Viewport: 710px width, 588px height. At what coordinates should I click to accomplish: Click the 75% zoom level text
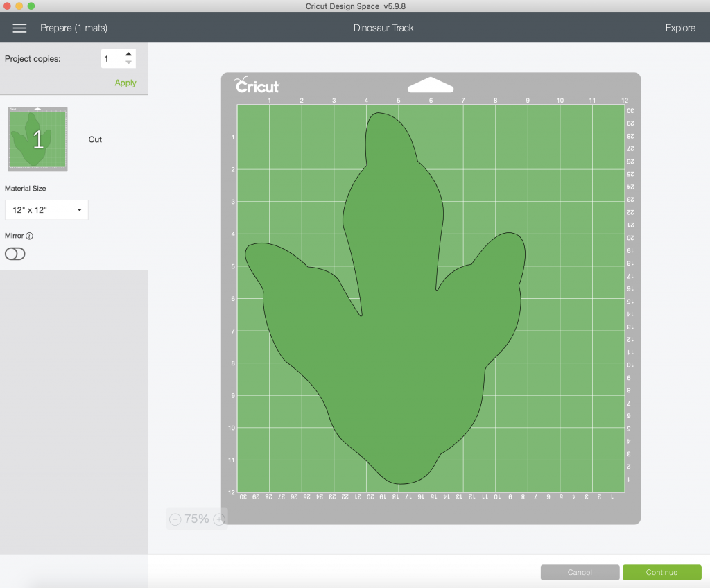(197, 519)
